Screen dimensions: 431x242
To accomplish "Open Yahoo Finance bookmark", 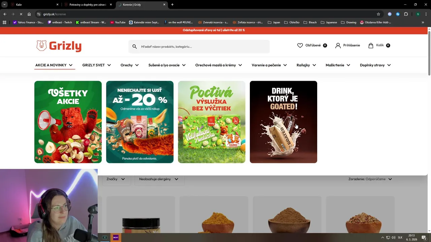I will (28, 22).
